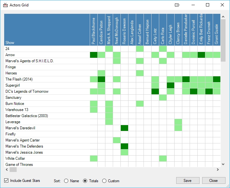Viewport: 230px width, 188px height.
Task: Uncheck the Include Guest Stars checkbox
Action: point(6,181)
